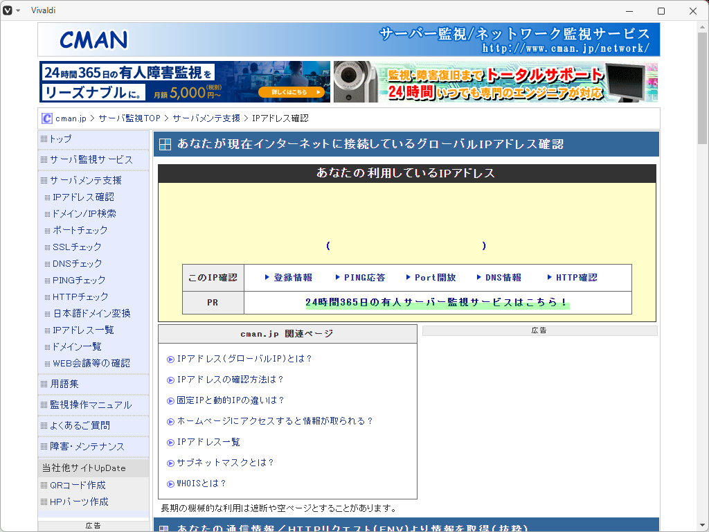Open IPアドレスの確認方法は? link
Screen dimensions: 709x532
click(x=230, y=380)
